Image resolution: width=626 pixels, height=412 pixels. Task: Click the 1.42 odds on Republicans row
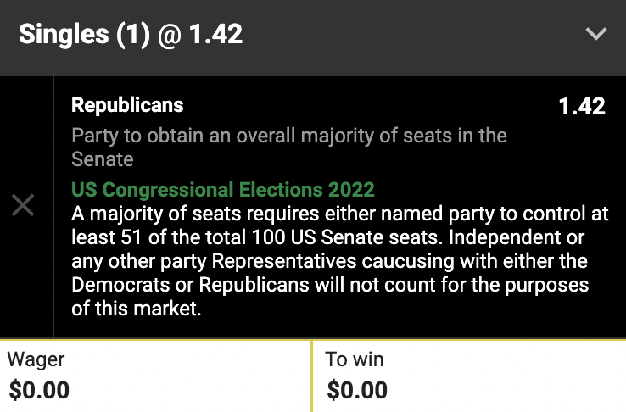pyautogui.click(x=581, y=107)
